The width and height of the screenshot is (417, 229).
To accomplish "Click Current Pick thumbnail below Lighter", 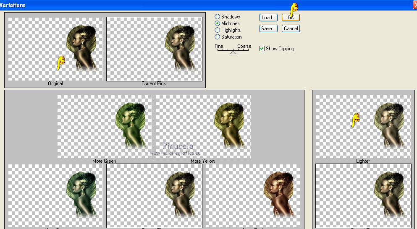I will click(x=363, y=196).
